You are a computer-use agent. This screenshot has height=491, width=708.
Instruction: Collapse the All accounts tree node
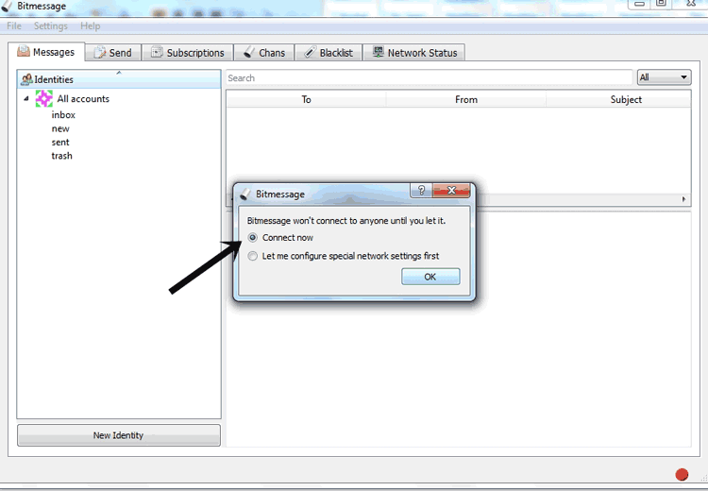(26, 99)
